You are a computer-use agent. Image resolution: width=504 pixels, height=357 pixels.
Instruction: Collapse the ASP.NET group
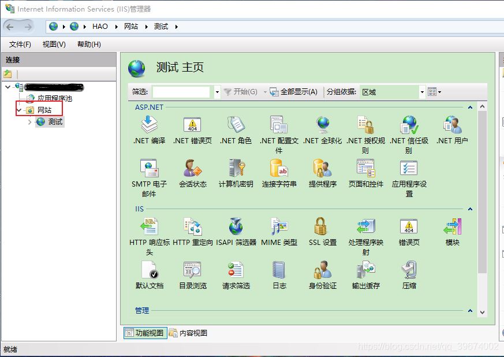coord(470,107)
